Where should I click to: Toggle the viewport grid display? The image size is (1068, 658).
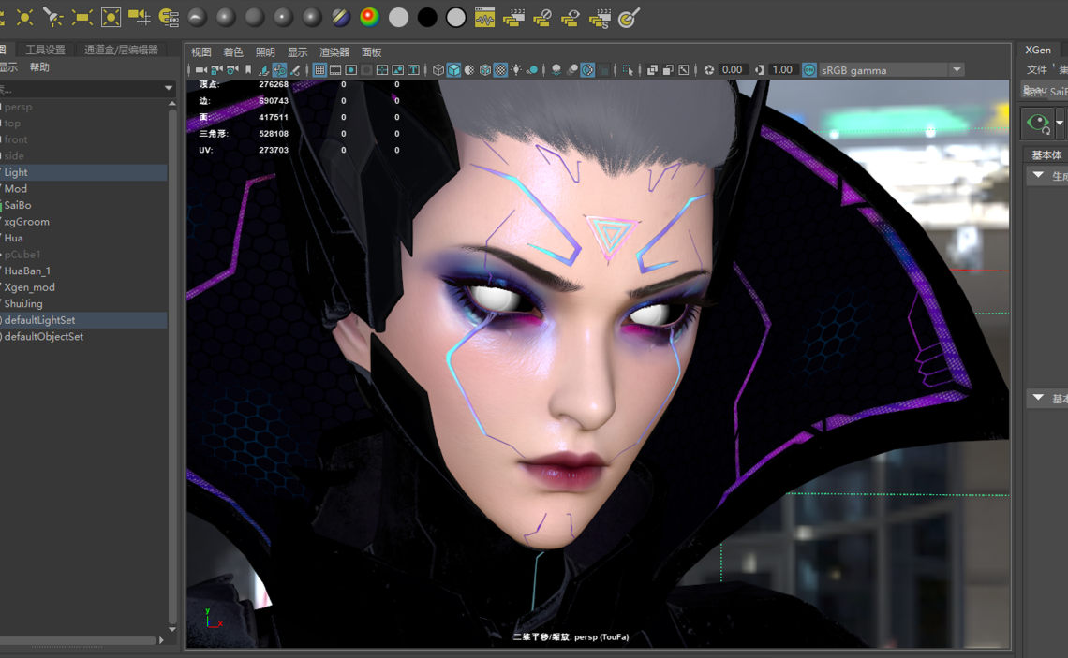319,70
